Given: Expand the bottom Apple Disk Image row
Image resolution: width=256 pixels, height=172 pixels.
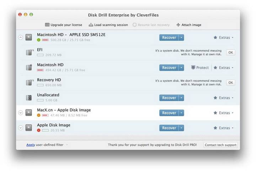Looking at the screenshot, I should (20, 128).
